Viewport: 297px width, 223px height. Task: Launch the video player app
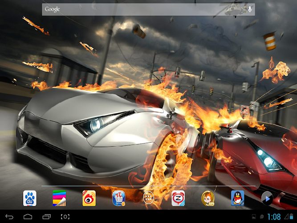pyautogui.click(x=267, y=198)
